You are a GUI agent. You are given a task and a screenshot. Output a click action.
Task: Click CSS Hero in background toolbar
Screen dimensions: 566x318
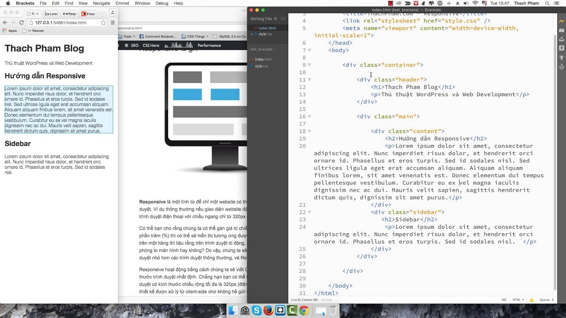pos(151,45)
